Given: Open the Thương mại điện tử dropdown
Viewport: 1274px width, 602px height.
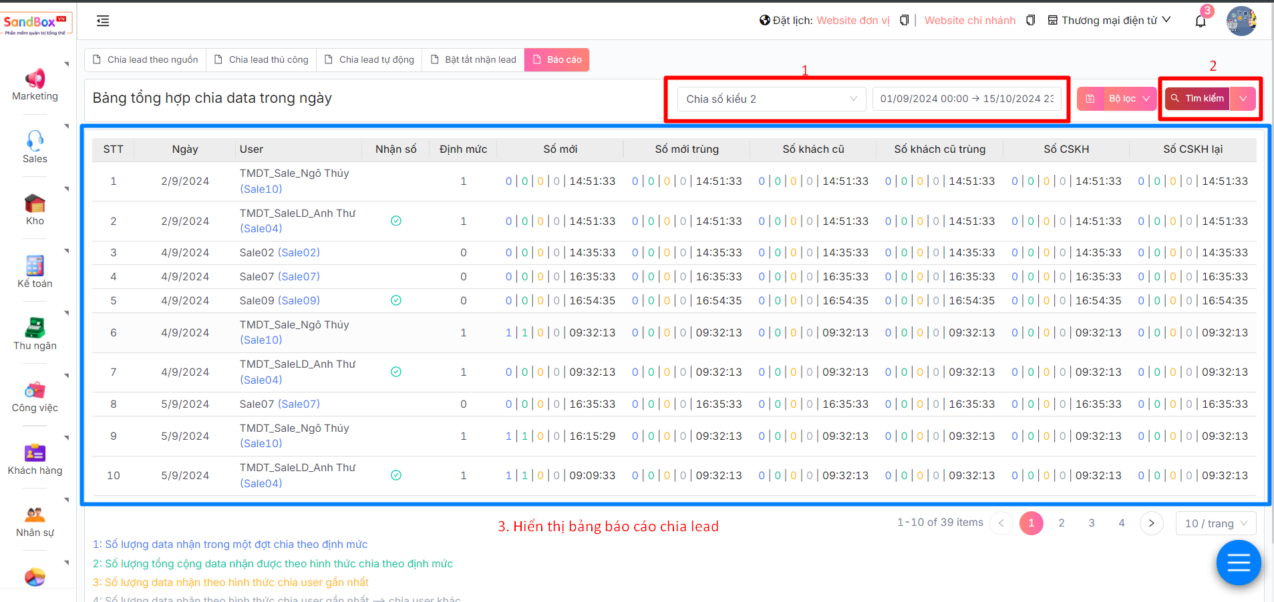Looking at the screenshot, I should tap(1109, 21).
